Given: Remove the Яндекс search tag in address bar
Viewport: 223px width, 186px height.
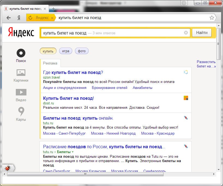Looking at the screenshot, I should tap(52, 18).
